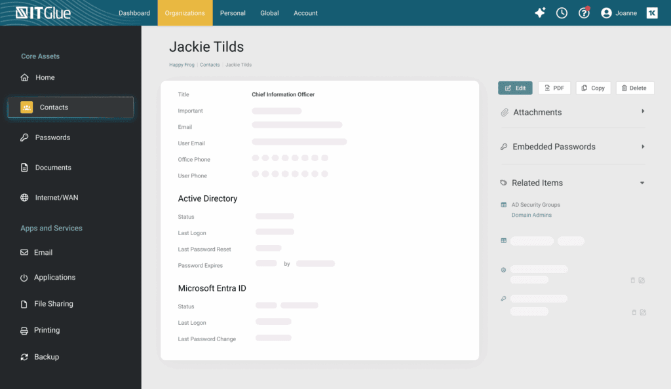This screenshot has width=671, height=389.
Task: Open Printing in the sidebar
Action: (x=47, y=331)
